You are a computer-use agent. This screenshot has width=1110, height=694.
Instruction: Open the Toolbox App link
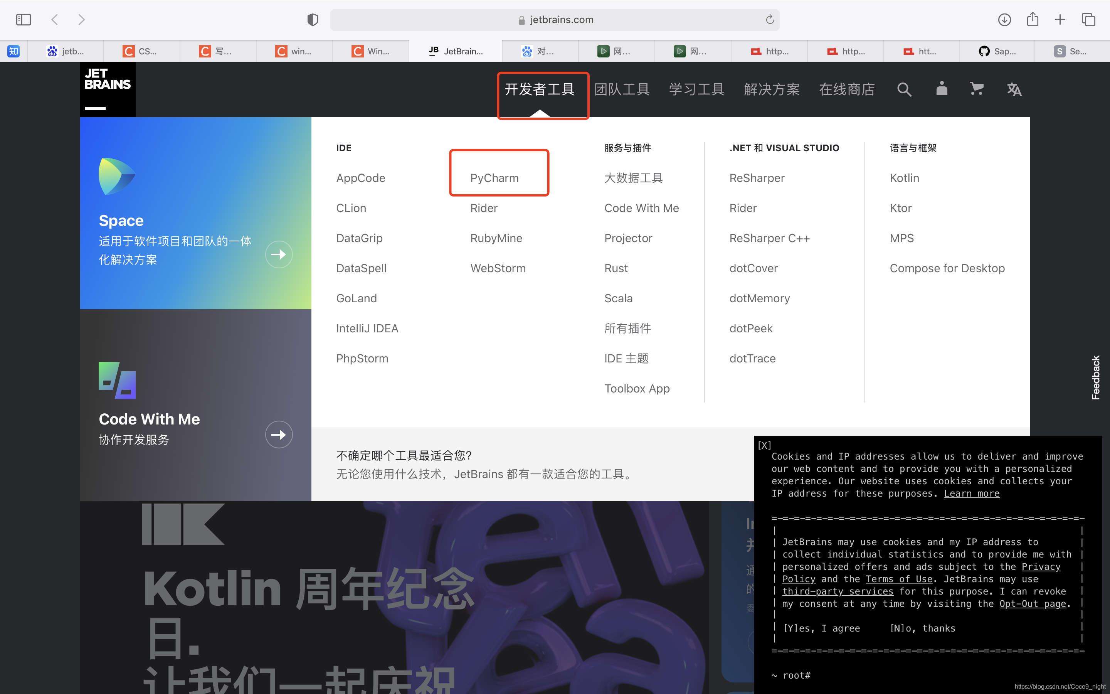coord(637,388)
